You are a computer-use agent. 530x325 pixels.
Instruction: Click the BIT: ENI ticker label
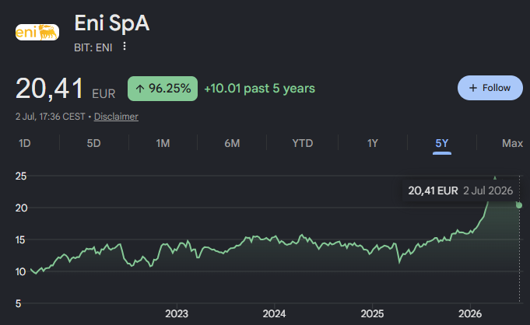click(x=93, y=47)
